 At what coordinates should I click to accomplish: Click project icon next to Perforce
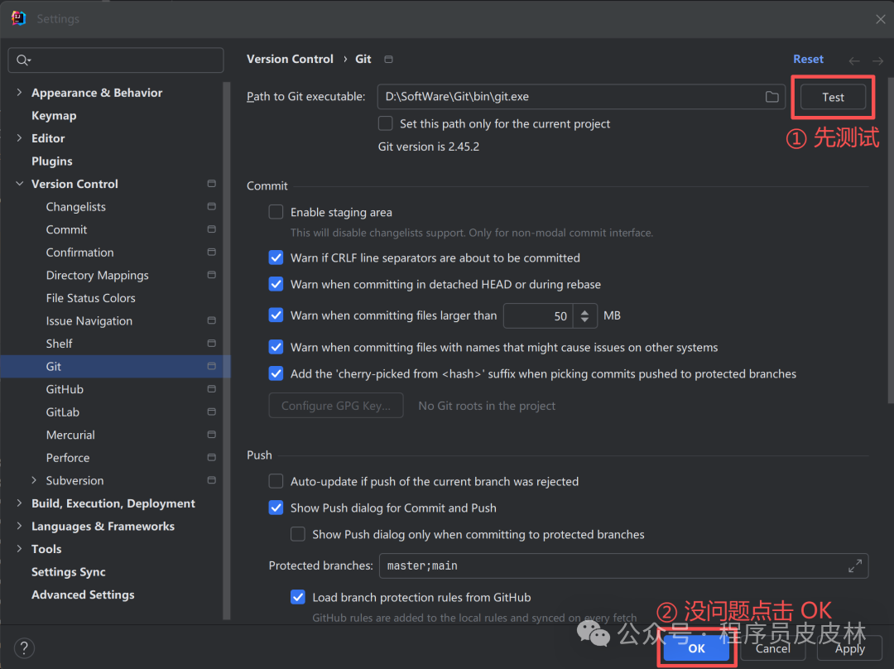[212, 457]
